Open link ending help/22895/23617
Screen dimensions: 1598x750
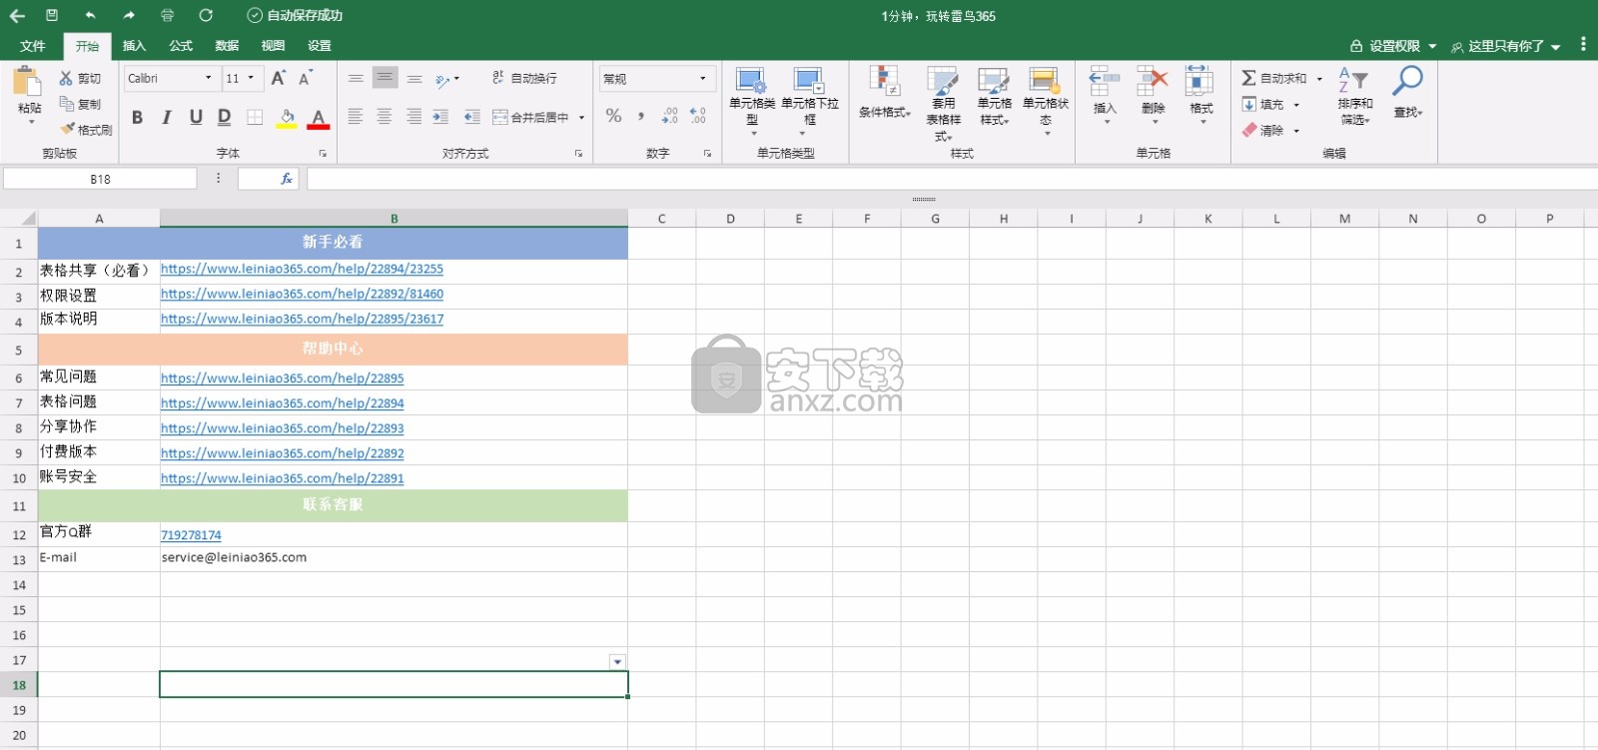(x=302, y=319)
